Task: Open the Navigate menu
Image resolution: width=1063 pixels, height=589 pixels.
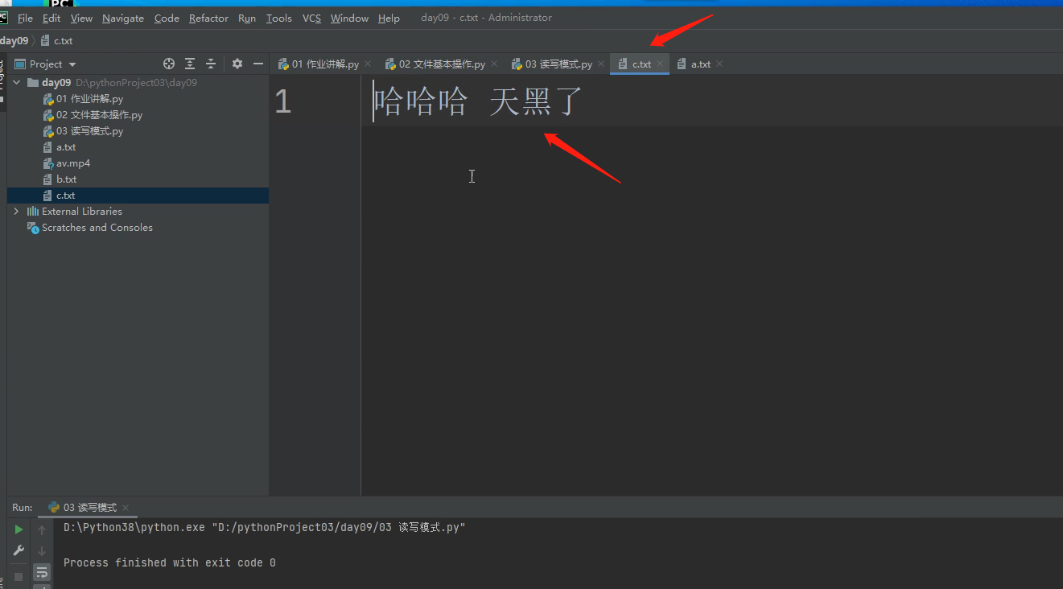Action: point(123,18)
